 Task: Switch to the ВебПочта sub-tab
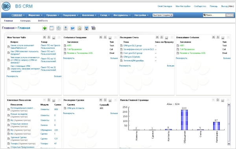pyautogui.click(x=43, y=21)
